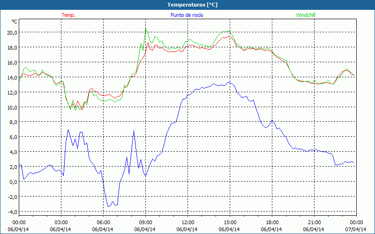
Task: Click the 12,0 y-axis value
Action: pyautogui.click(x=12, y=92)
